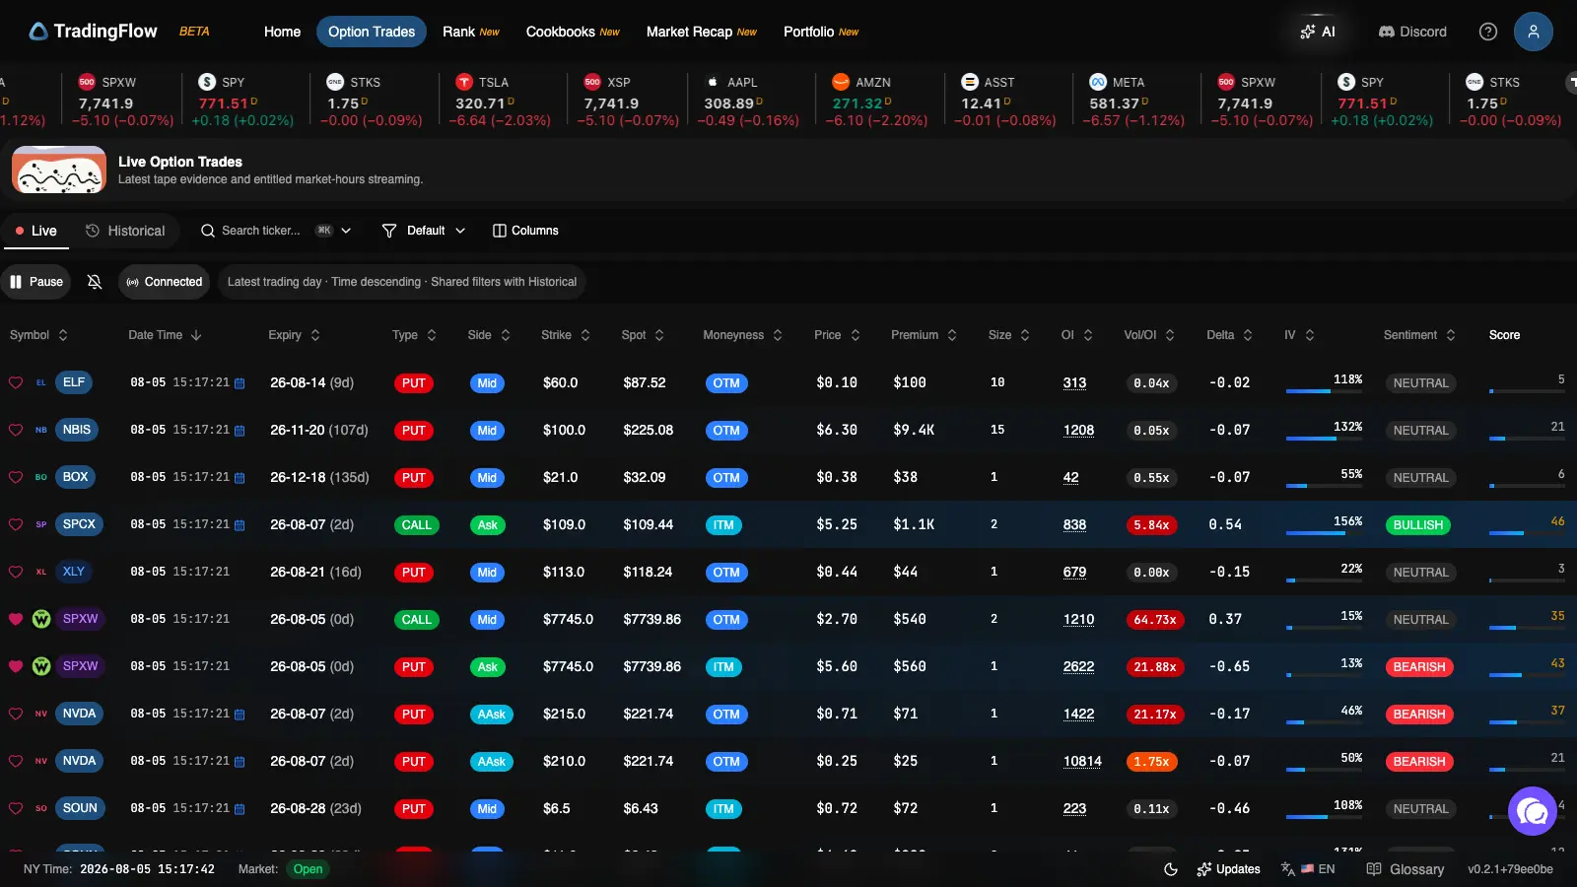Switch to Live tab
Screen dimensions: 1577x887
point(36,231)
